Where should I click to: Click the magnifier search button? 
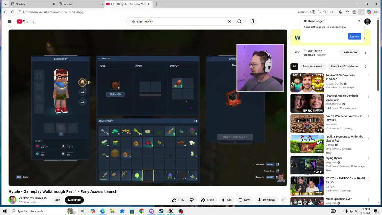pos(239,21)
